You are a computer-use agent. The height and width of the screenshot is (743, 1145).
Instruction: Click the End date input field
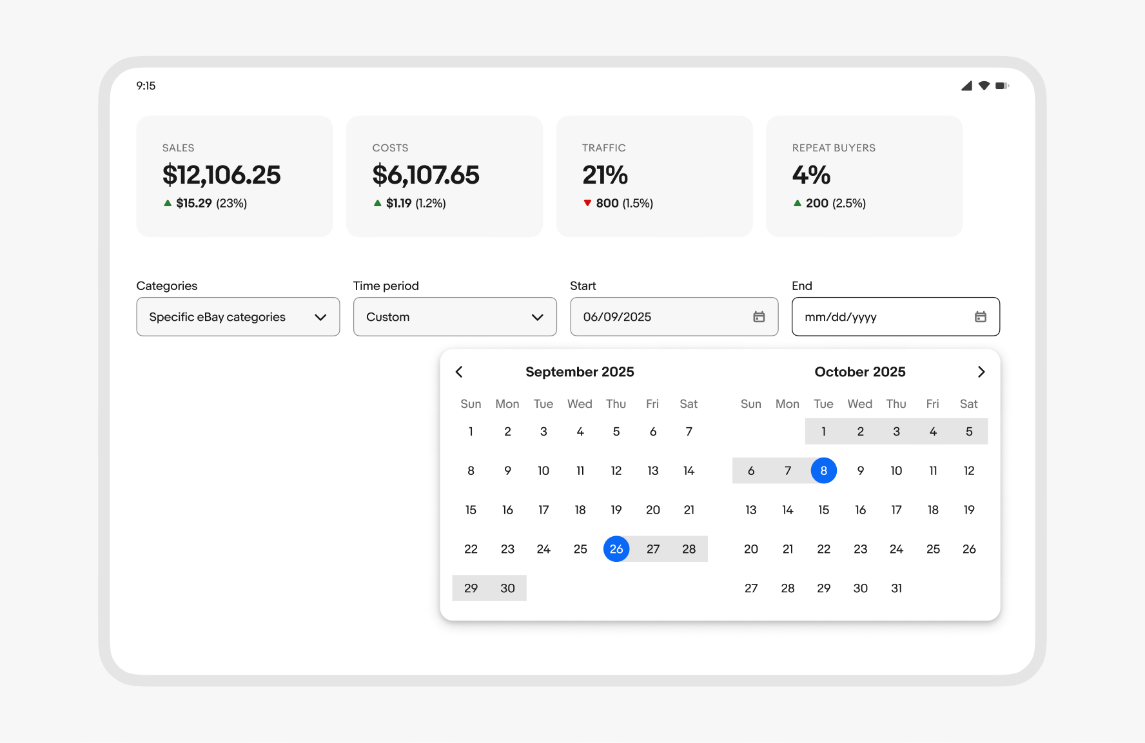point(895,316)
